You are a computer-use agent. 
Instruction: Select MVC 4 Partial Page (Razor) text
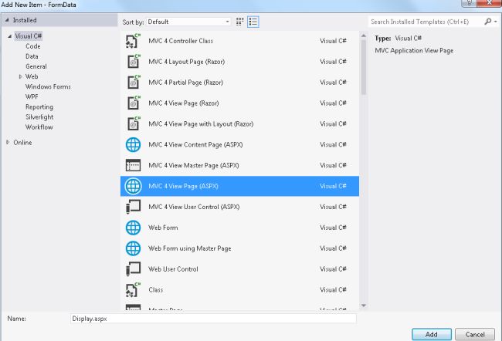pyautogui.click(x=185, y=83)
